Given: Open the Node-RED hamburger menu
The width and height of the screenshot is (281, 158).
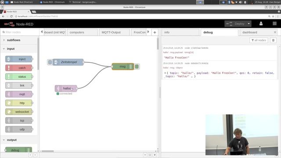Looking at the screenshot, I should click(x=274, y=24).
